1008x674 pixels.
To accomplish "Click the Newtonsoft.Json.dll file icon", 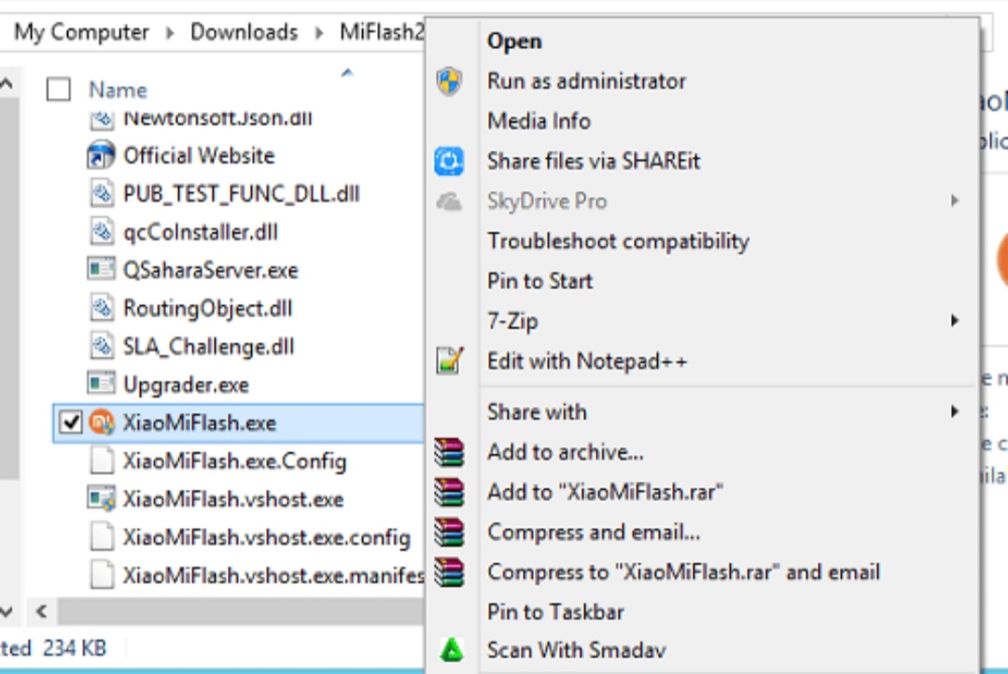I will 102,119.
